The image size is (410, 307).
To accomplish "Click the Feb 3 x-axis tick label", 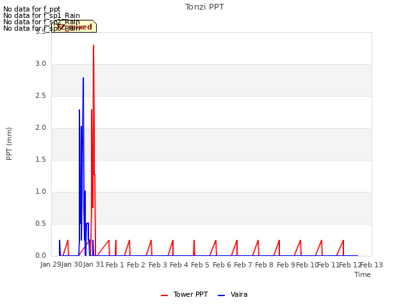I will [158, 265].
